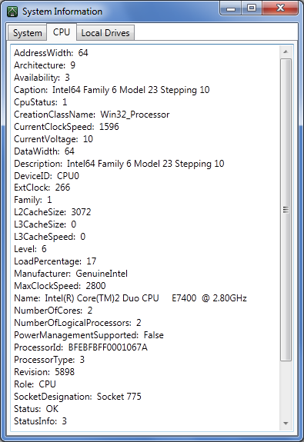Click the 'DeviceID: CPU0' line
The height and width of the screenshot is (442, 304).
click(47, 176)
